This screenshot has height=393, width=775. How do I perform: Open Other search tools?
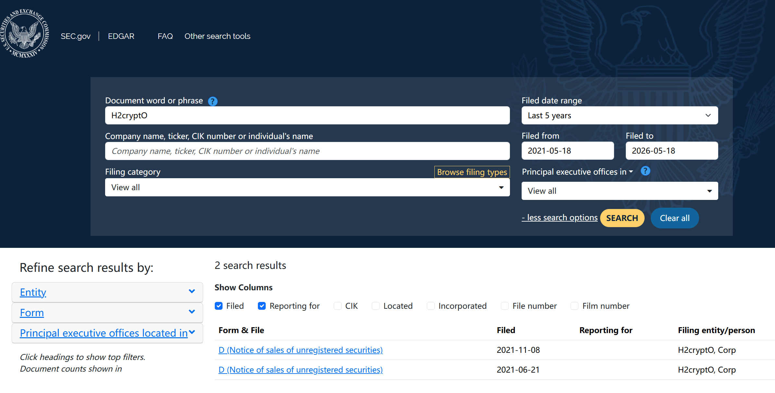coord(217,36)
